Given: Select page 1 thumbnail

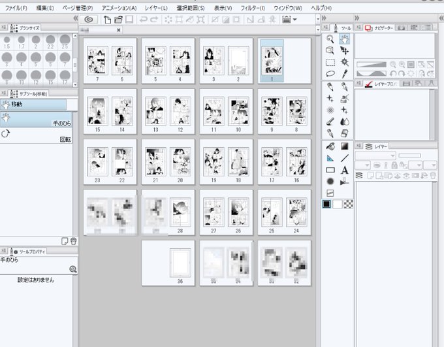Looking at the screenshot, I should [x=272, y=61].
